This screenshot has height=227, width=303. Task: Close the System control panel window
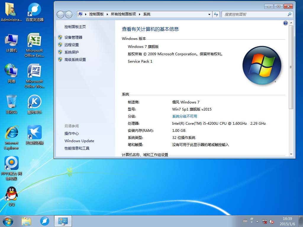(288, 7)
